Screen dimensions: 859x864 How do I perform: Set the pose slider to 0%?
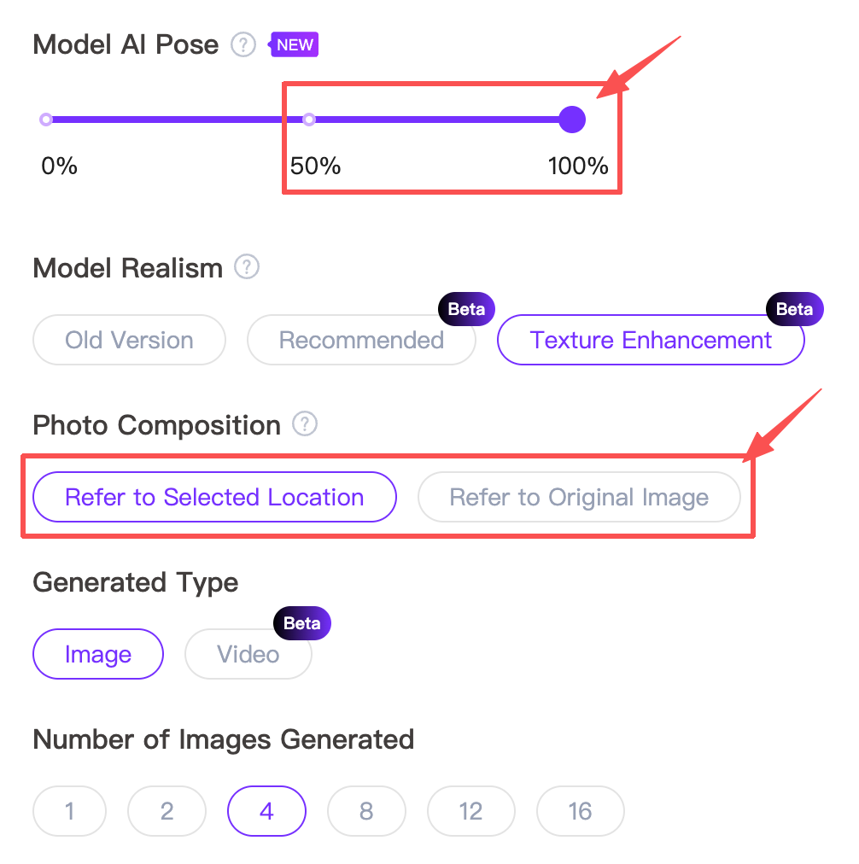pos(46,120)
